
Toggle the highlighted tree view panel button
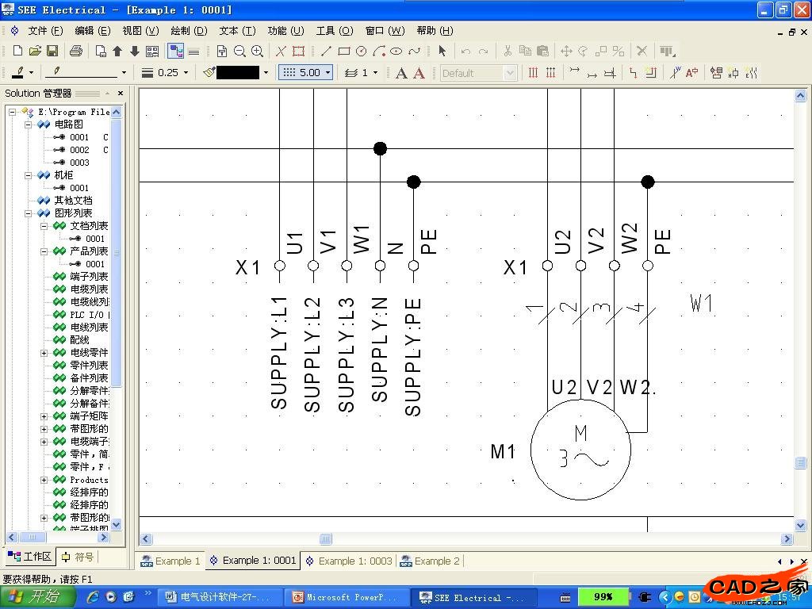175,51
